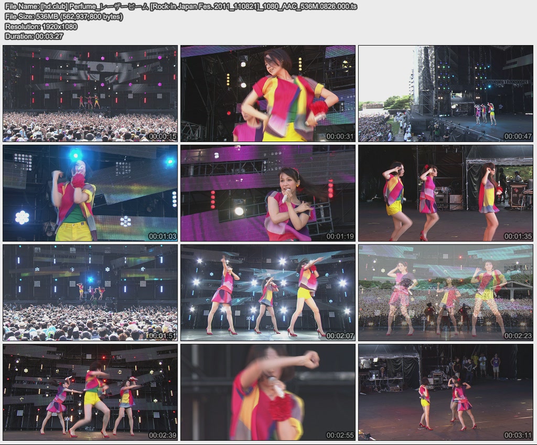Click the Resolution 1920x1080 line
The height and width of the screenshot is (445, 537).
[x=41, y=26]
